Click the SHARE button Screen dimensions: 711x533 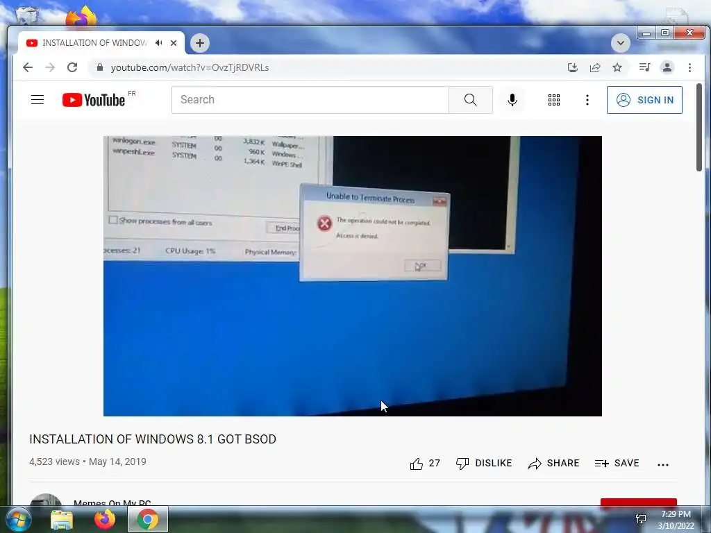click(x=553, y=463)
